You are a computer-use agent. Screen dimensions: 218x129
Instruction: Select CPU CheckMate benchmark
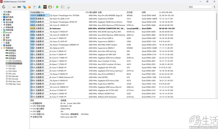[x=15, y=61]
